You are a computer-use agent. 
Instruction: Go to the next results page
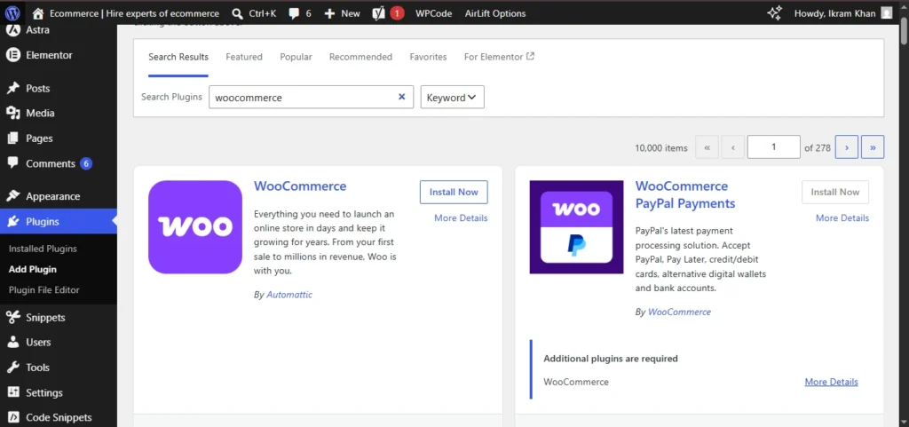(846, 147)
